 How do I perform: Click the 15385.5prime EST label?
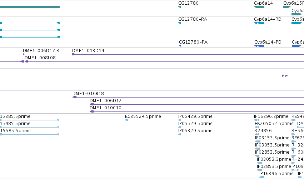pyautogui.click(x=15, y=116)
